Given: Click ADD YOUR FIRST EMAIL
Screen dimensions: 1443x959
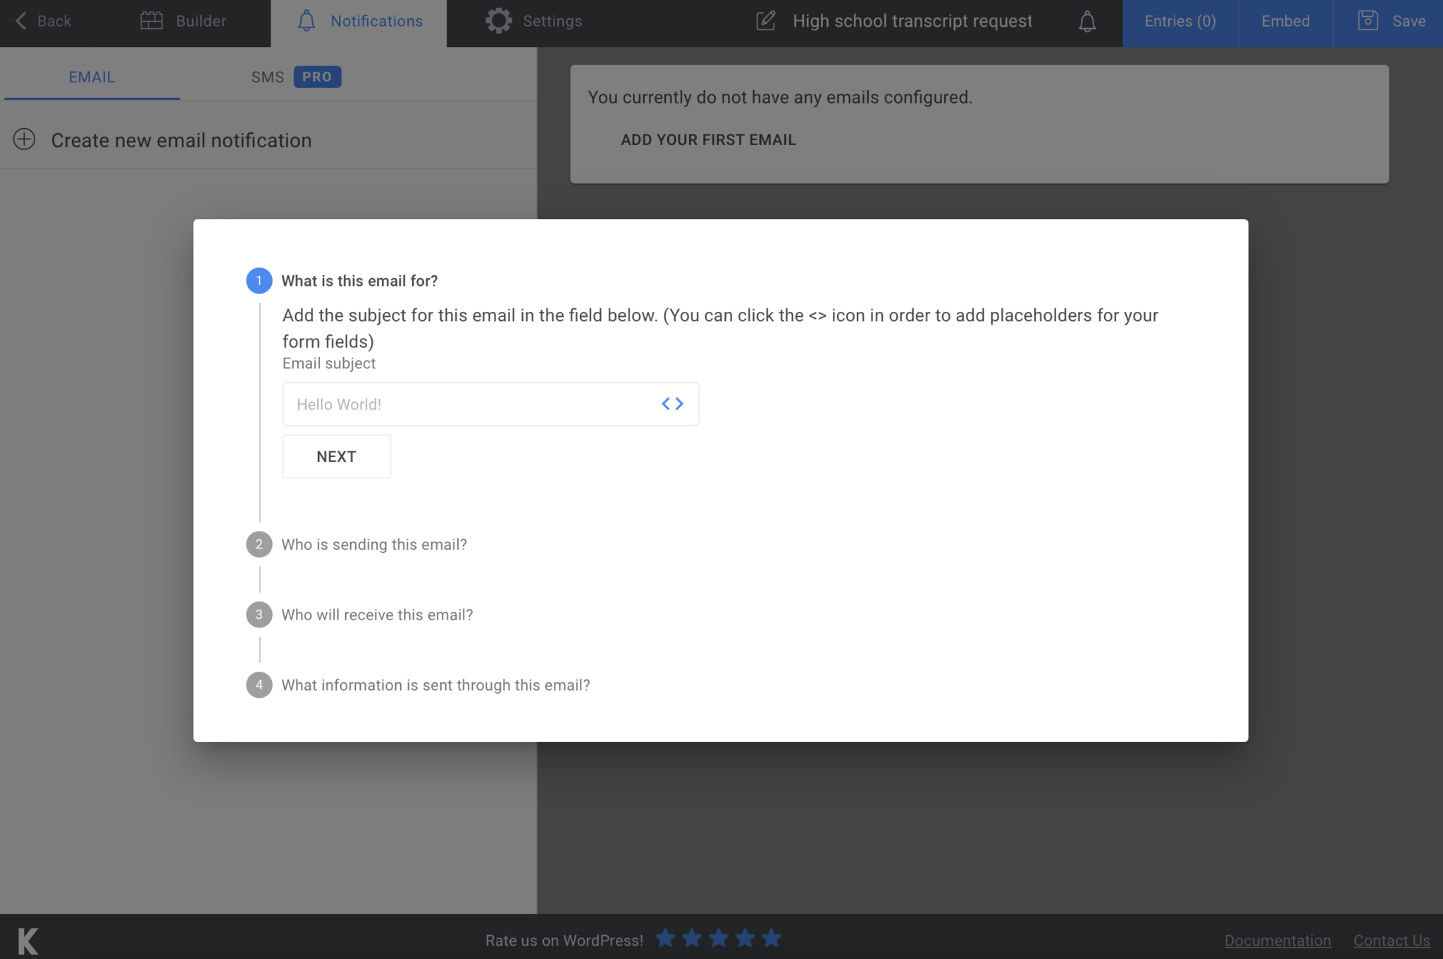Looking at the screenshot, I should tap(707, 139).
